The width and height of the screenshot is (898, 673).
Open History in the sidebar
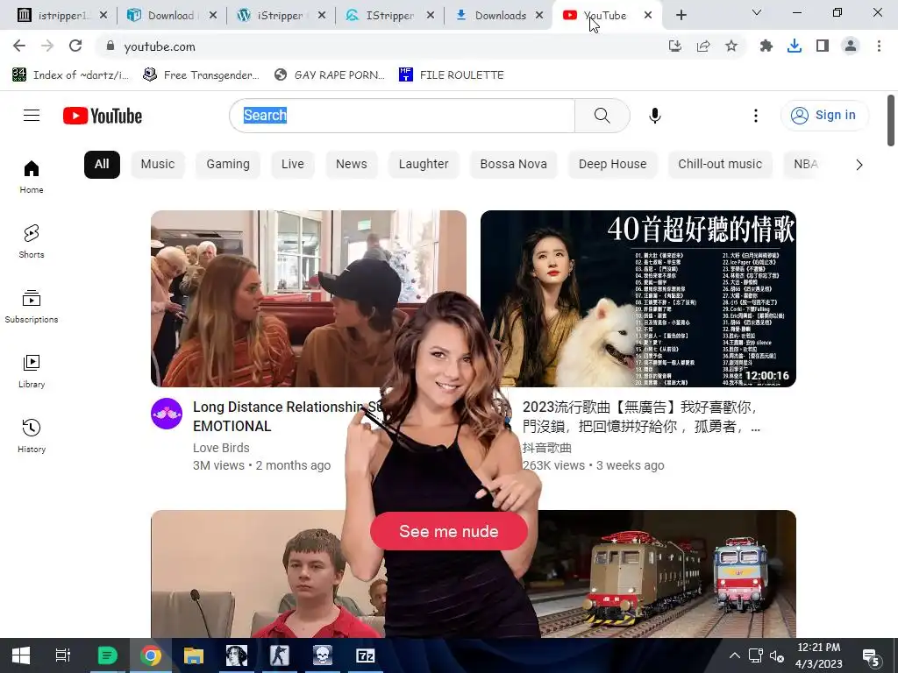tap(32, 436)
